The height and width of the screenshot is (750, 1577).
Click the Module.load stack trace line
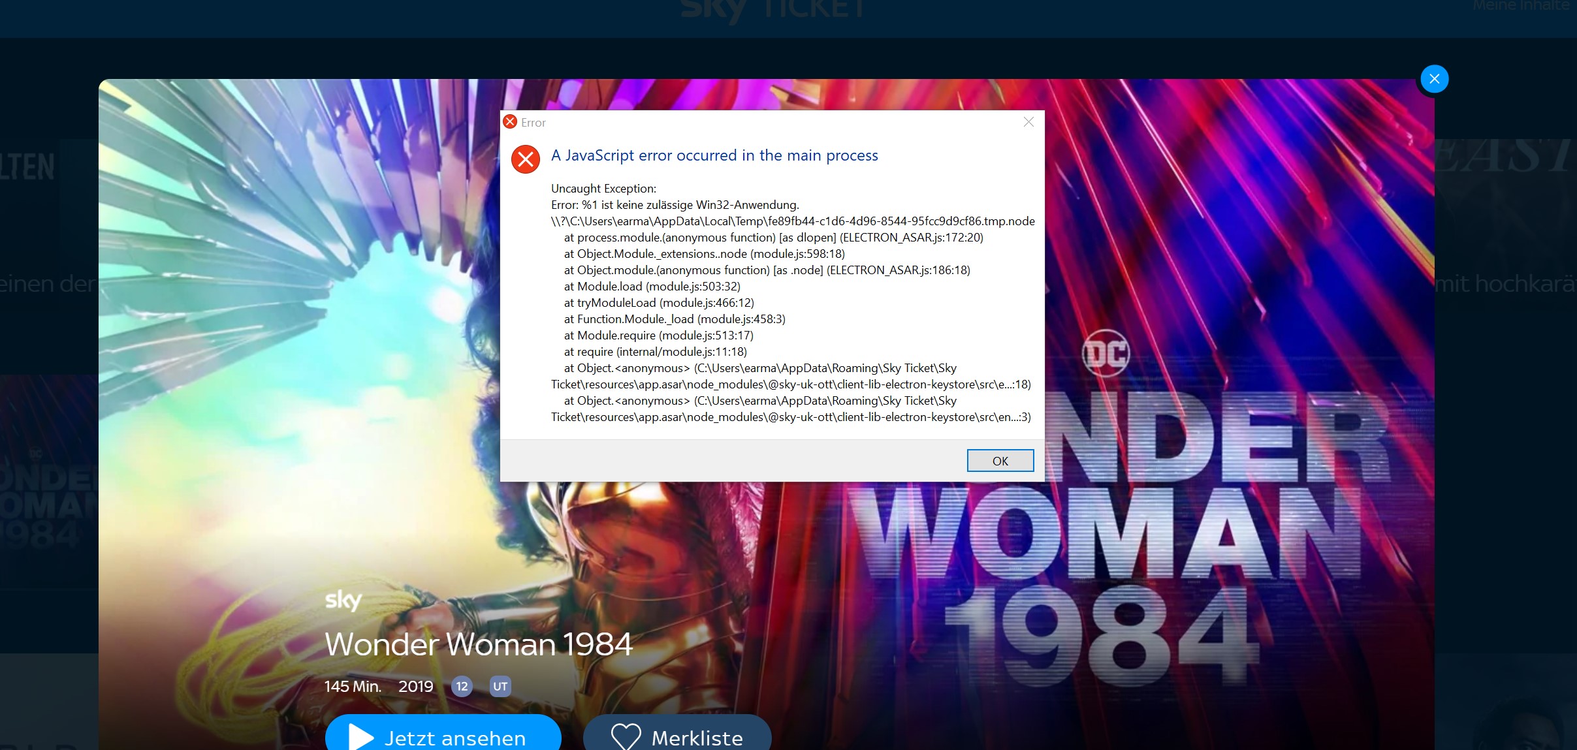click(x=652, y=287)
